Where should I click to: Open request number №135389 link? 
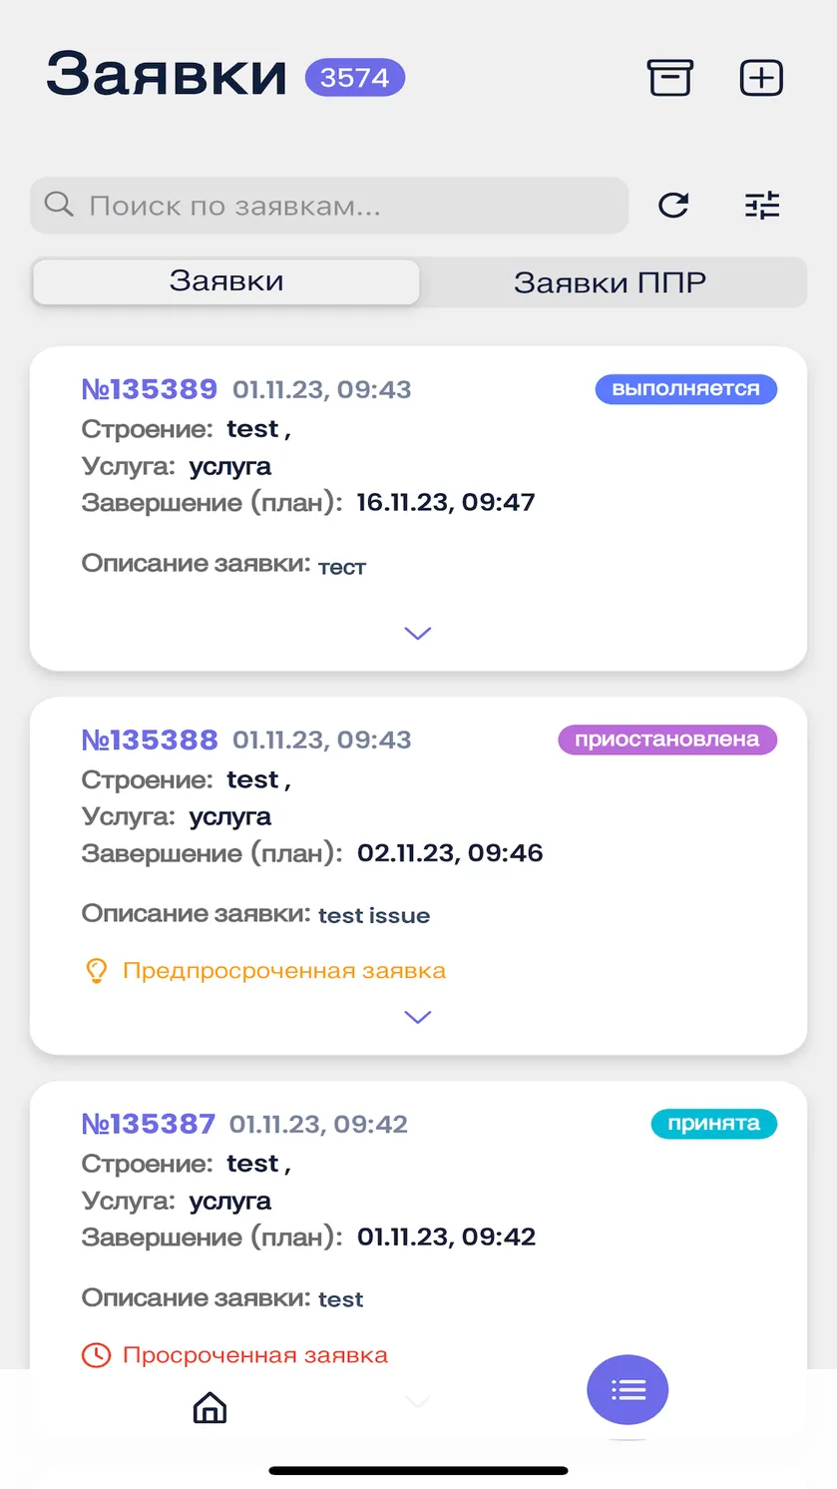(x=150, y=389)
